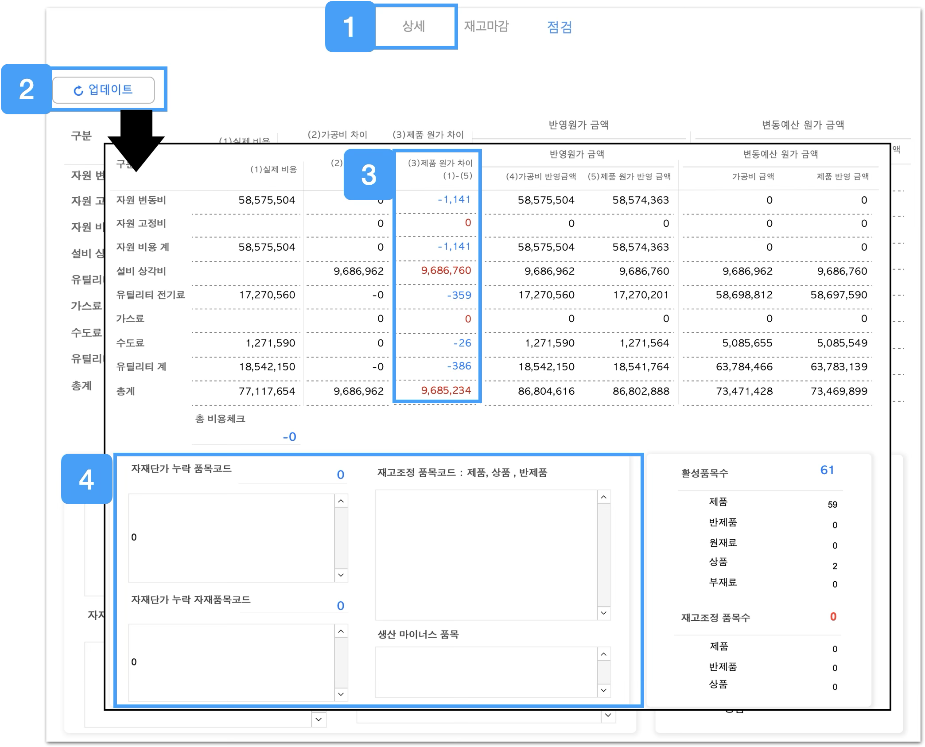Click the refresh icon on the 업데이트 button
This screenshot has width=925, height=747.
(78, 91)
